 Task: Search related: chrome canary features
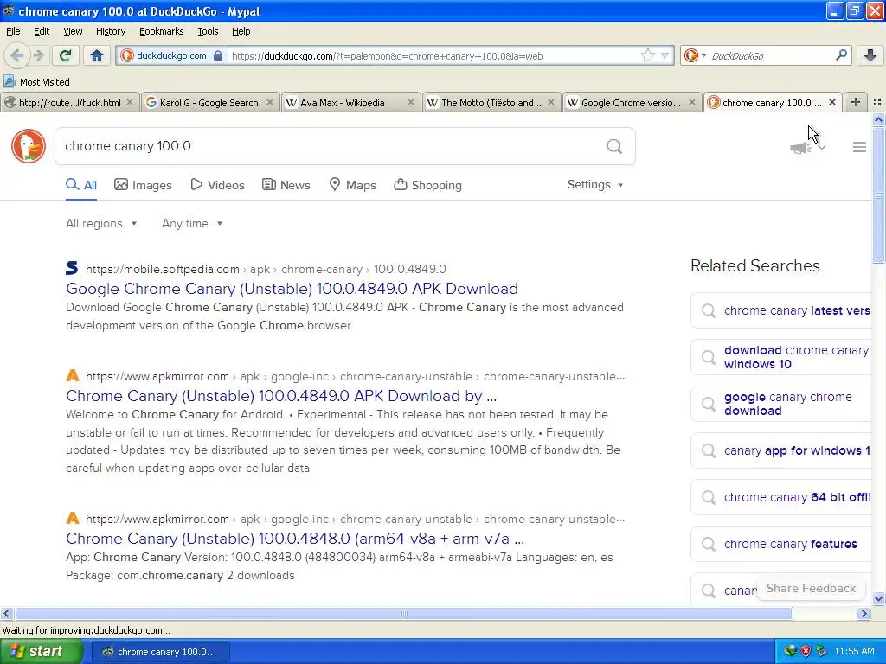coord(781,545)
